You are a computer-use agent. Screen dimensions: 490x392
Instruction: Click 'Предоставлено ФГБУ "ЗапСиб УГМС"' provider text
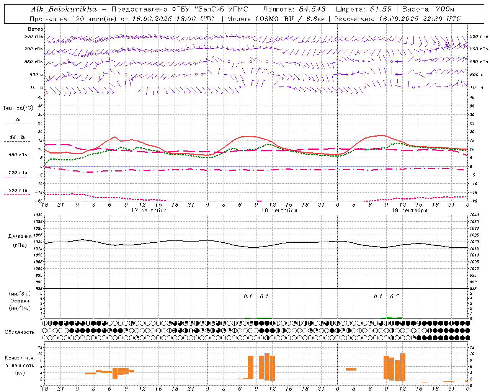coord(182,9)
